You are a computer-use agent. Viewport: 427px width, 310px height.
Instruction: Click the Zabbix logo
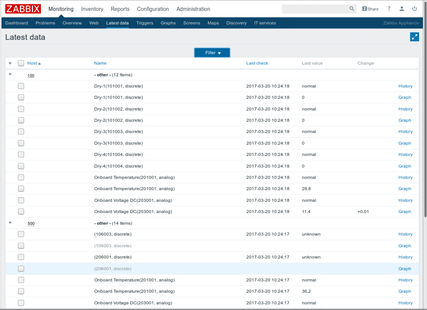pos(23,9)
